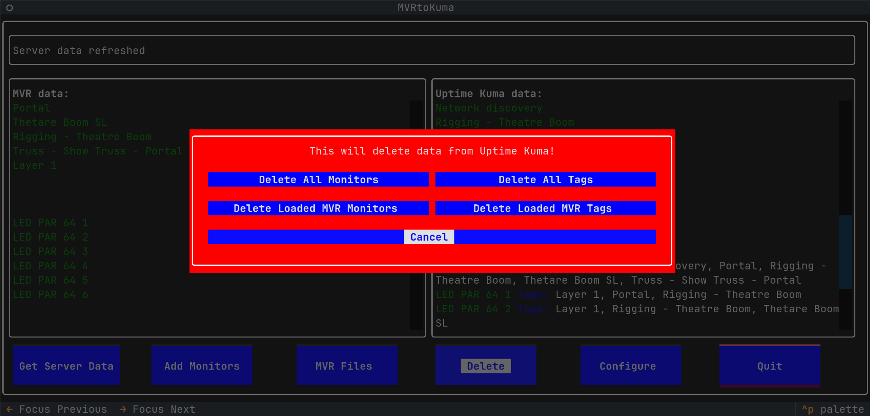The image size is (870, 416).
Task: Click the MVRtoKuma title
Action: point(426,7)
